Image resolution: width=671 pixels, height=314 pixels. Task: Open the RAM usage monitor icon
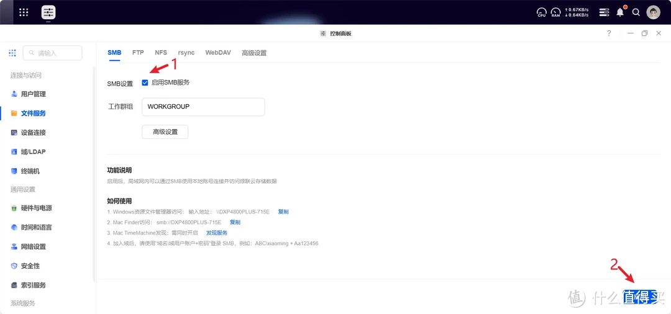(555, 12)
